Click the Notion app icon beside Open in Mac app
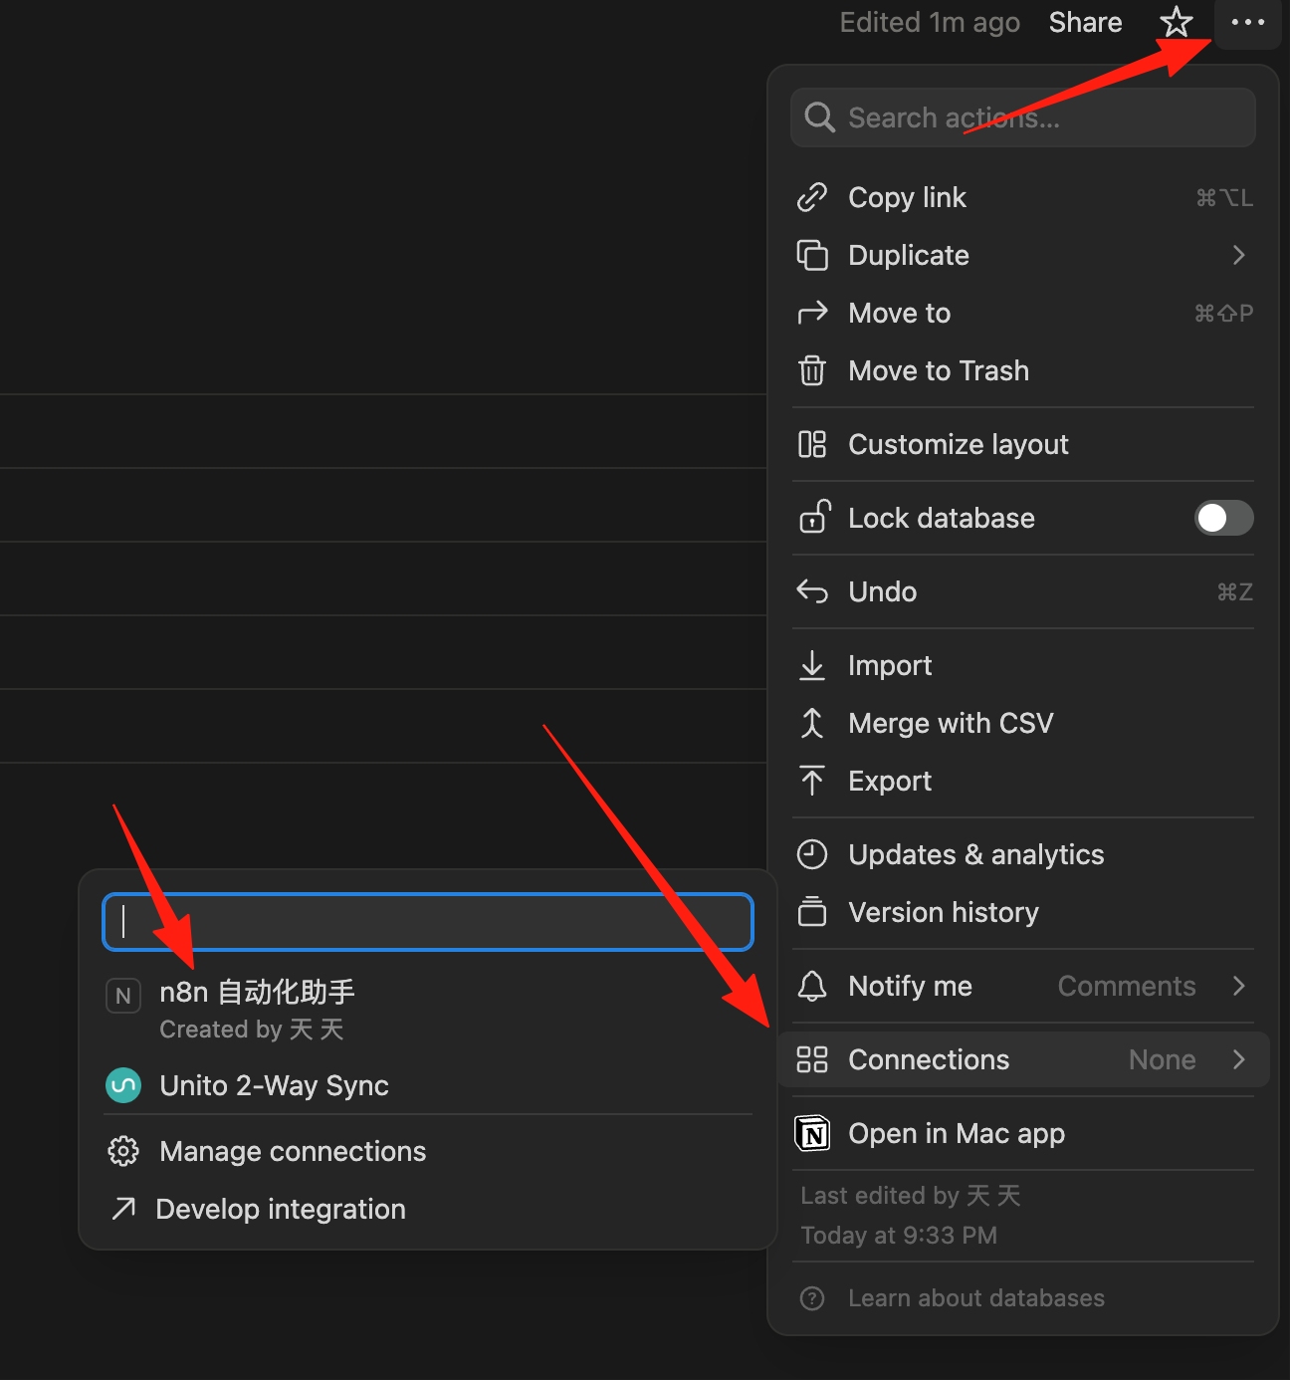This screenshot has width=1290, height=1380. (812, 1133)
